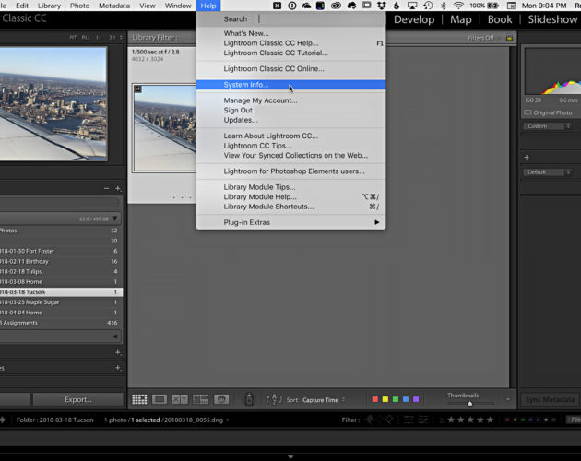Open the Metadata menu
The height and width of the screenshot is (461, 581).
[x=114, y=6]
